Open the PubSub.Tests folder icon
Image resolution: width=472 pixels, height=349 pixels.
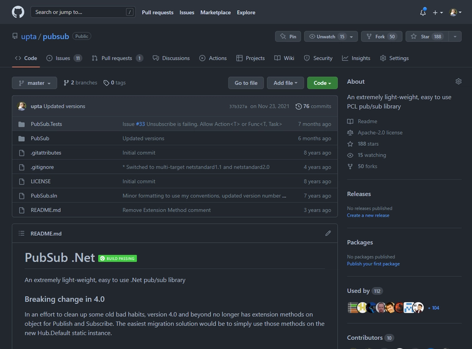[x=22, y=124]
